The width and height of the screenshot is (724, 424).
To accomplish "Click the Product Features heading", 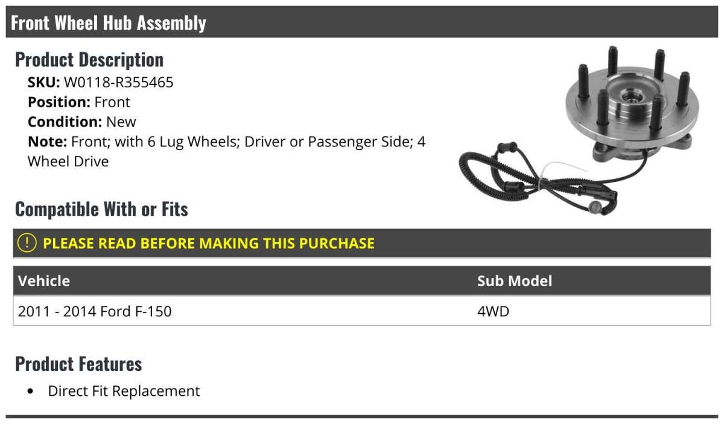I will click(78, 364).
